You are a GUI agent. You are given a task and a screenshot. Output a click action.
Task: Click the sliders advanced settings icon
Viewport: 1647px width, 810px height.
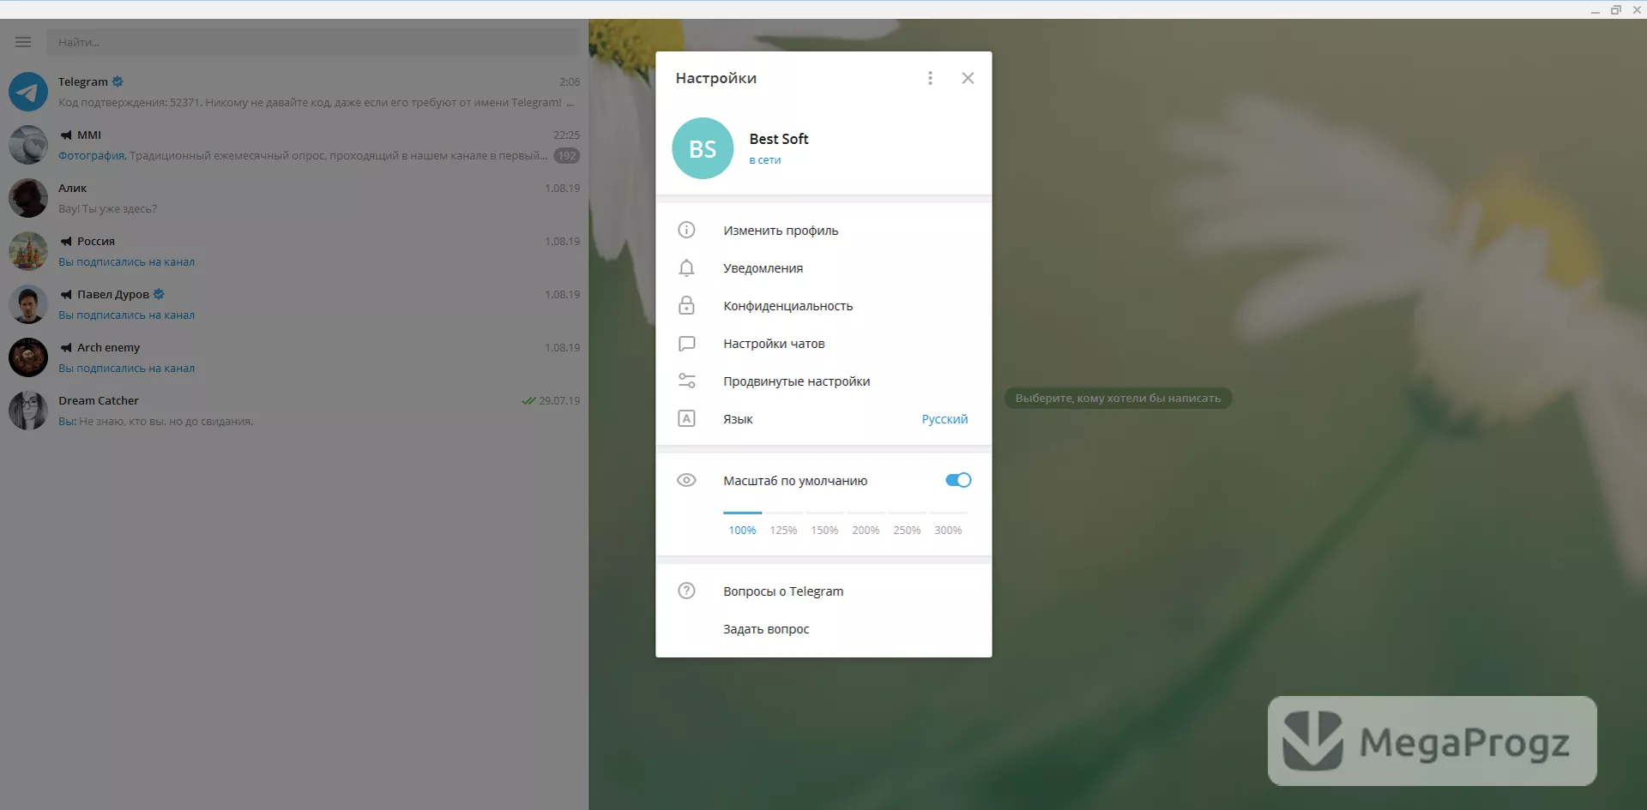[686, 381]
